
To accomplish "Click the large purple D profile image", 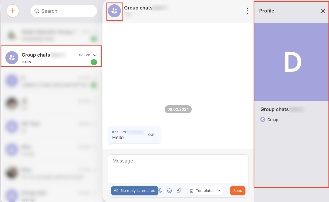I will pyautogui.click(x=292, y=62).
